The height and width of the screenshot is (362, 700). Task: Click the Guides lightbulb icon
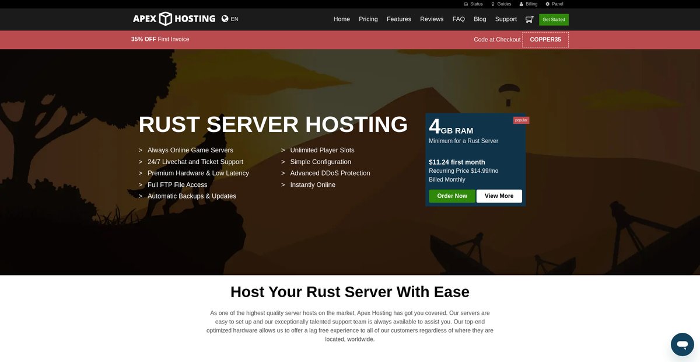pos(493,4)
